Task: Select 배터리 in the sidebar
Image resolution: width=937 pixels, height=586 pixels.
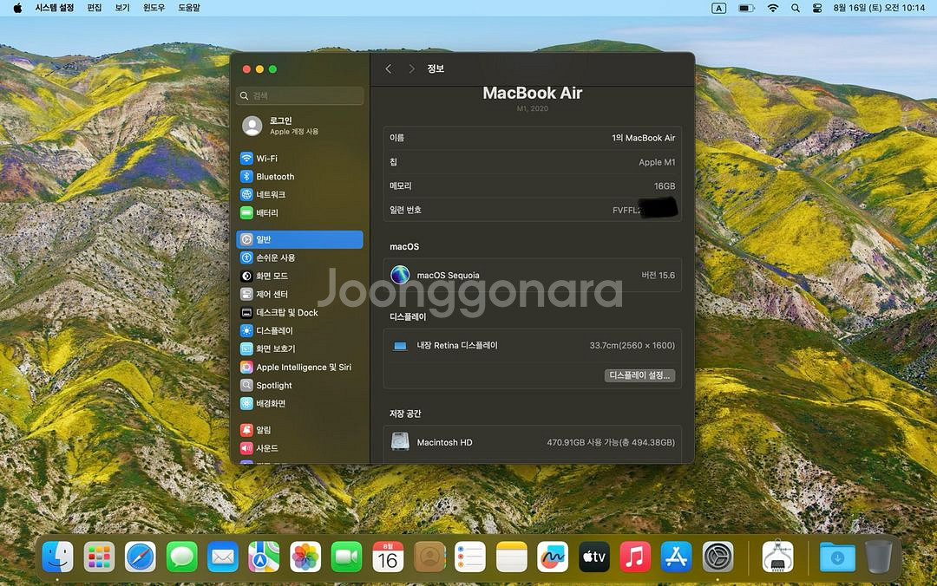Action: (x=299, y=212)
